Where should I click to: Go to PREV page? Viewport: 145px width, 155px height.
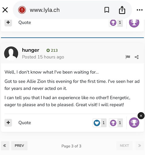tap(19, 146)
